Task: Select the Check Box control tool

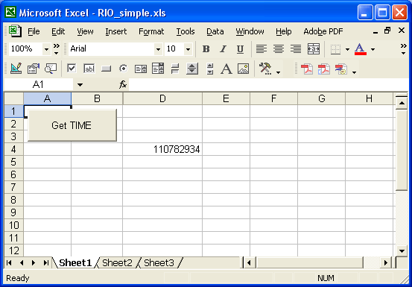Action: (x=72, y=69)
